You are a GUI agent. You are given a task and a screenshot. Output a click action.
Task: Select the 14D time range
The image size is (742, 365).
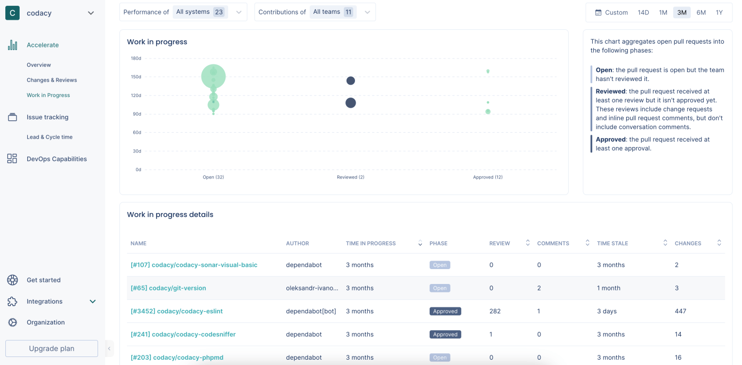(x=643, y=13)
